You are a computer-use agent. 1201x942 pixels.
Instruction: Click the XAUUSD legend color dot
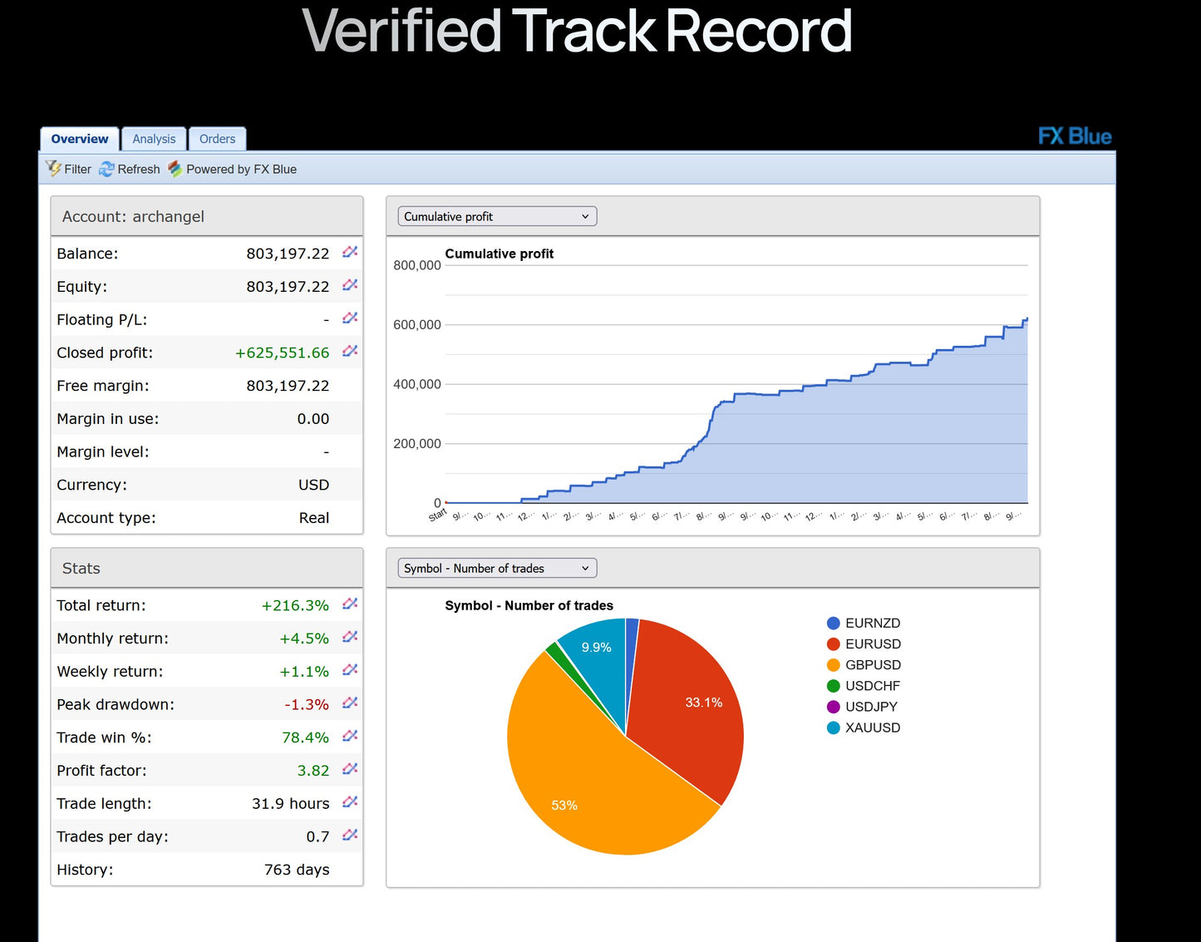pyautogui.click(x=833, y=727)
